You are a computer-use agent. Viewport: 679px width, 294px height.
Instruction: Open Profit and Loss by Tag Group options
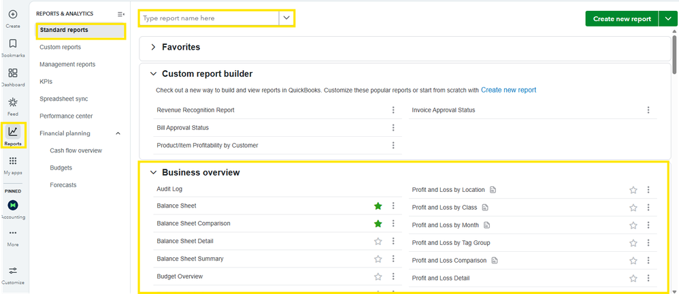[x=648, y=243]
